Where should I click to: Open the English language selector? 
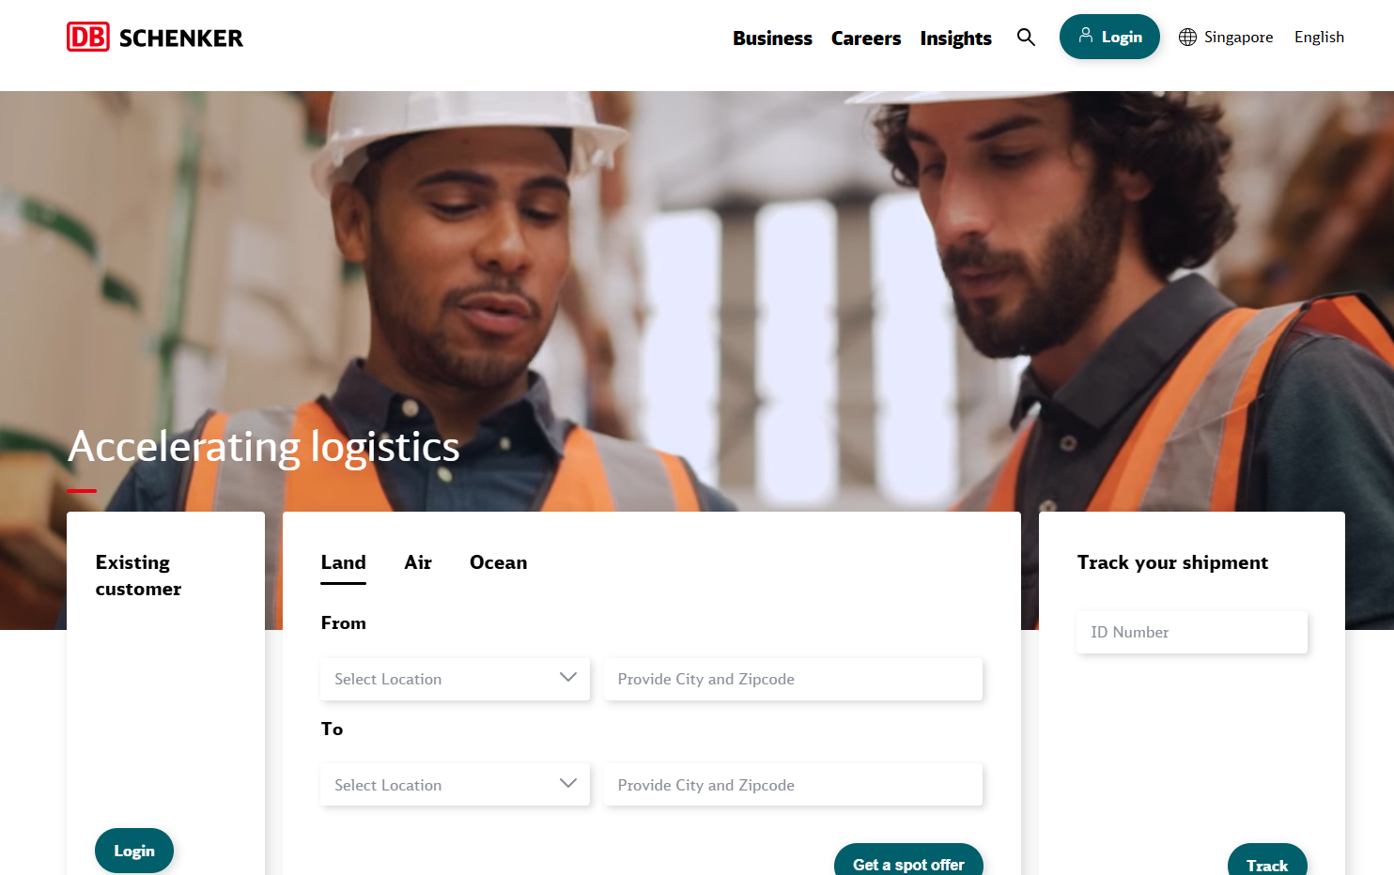[x=1319, y=37]
